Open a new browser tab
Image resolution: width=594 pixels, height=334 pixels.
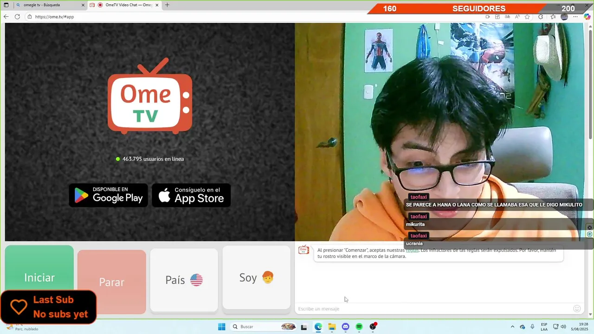tap(167, 5)
